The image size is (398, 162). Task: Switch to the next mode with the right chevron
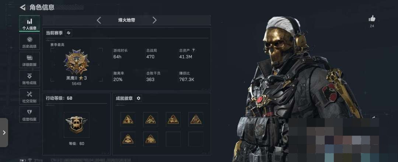pos(154,20)
